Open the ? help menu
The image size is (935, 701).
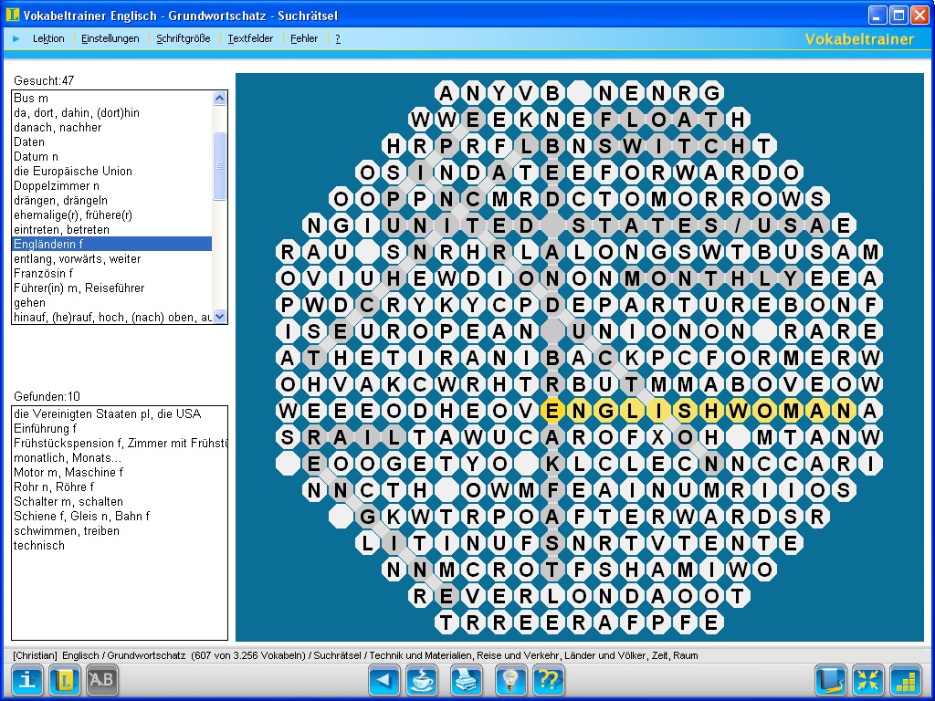(338, 38)
